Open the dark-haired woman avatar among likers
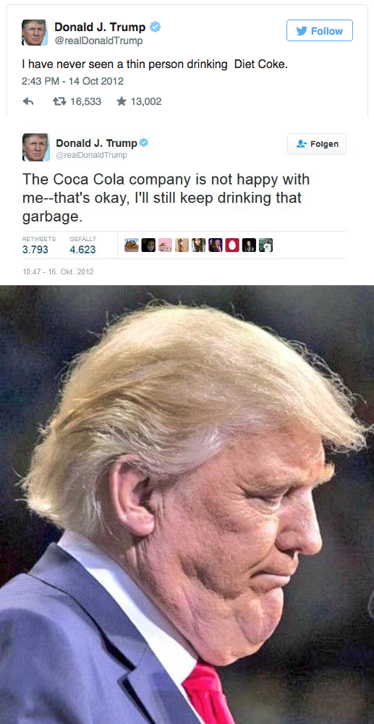 tap(199, 245)
